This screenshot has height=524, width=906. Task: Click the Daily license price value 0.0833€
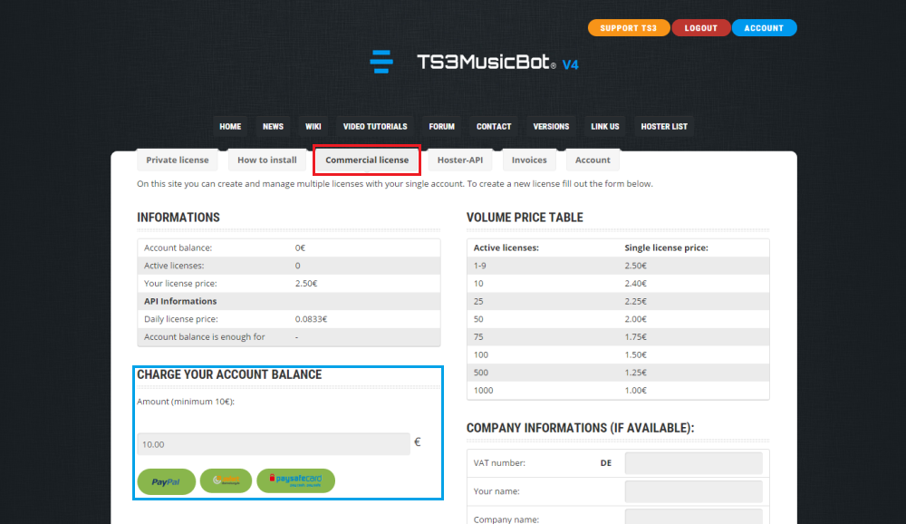(x=311, y=319)
